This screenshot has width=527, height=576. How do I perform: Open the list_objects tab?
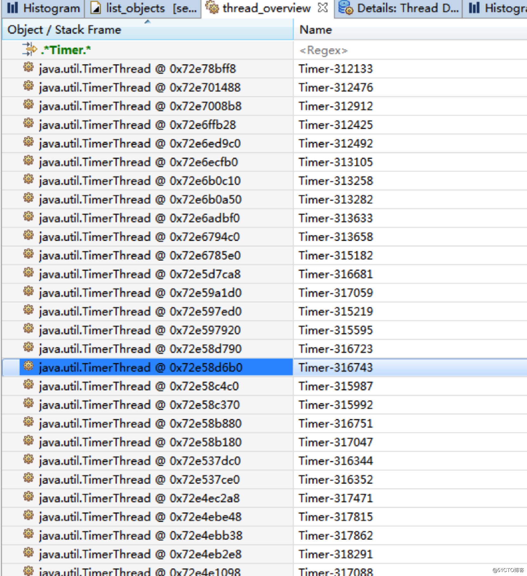click(143, 8)
